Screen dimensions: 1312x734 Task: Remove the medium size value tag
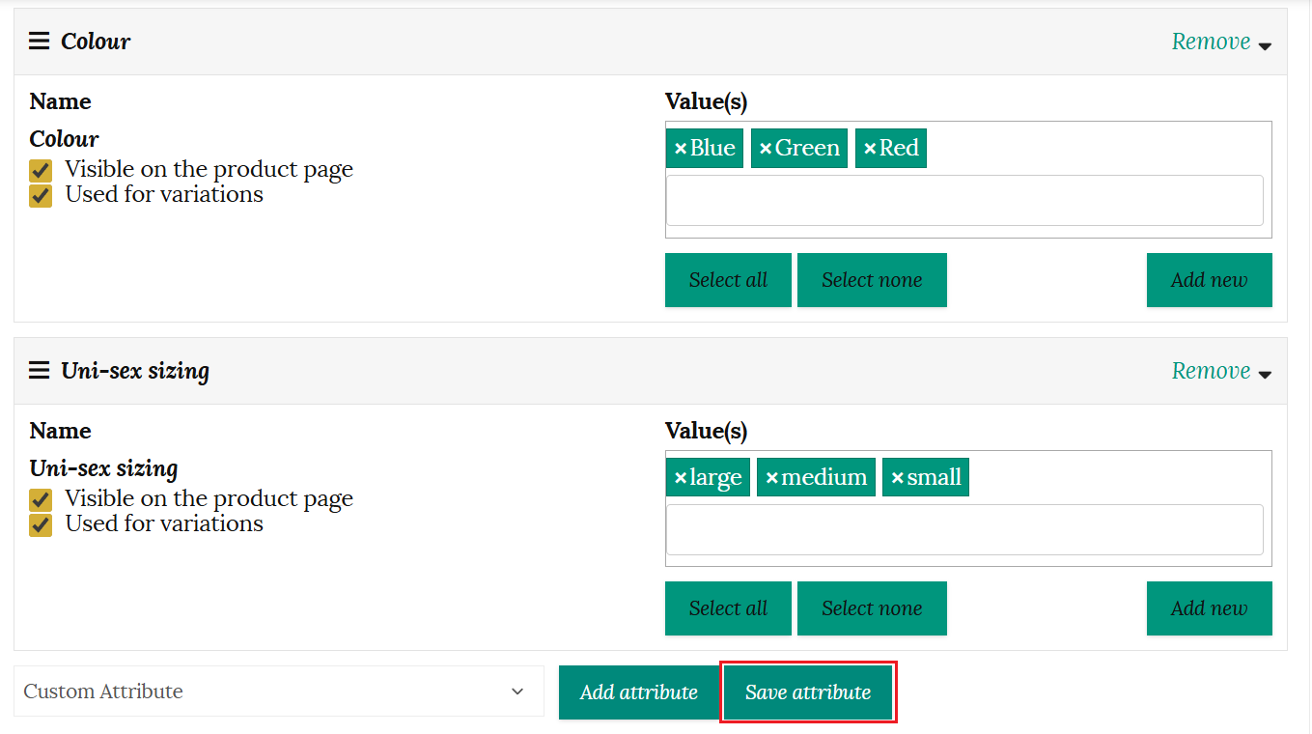[771, 478]
